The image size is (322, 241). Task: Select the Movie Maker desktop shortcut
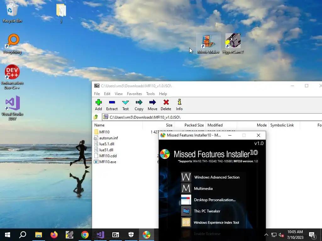point(208,44)
